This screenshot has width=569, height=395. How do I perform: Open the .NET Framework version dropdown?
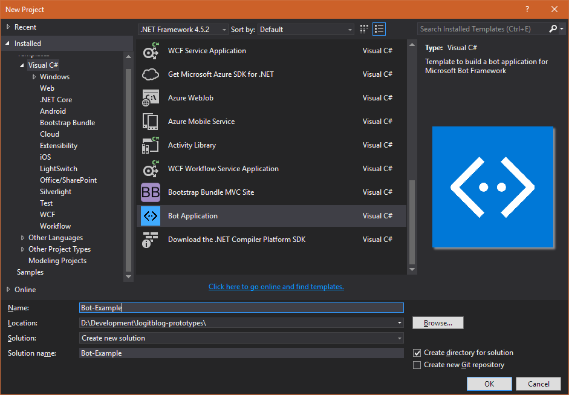coord(183,30)
